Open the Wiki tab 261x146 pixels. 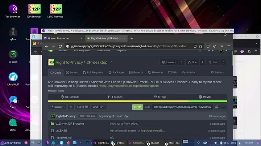(173, 73)
